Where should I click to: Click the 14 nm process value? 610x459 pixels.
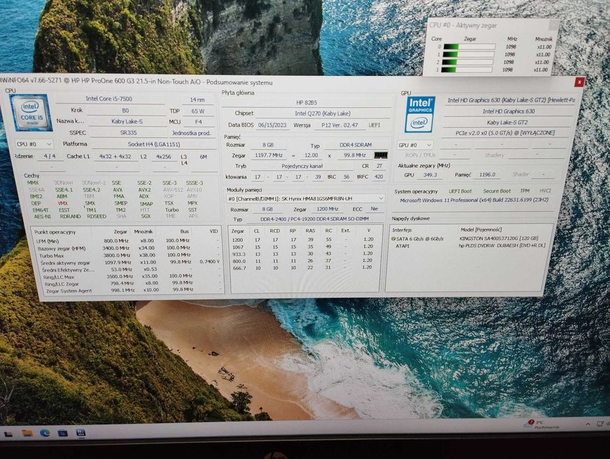coord(198,100)
